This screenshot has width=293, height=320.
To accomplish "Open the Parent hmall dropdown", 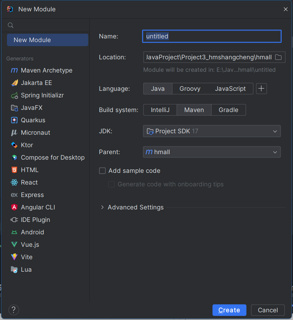I will (212, 152).
